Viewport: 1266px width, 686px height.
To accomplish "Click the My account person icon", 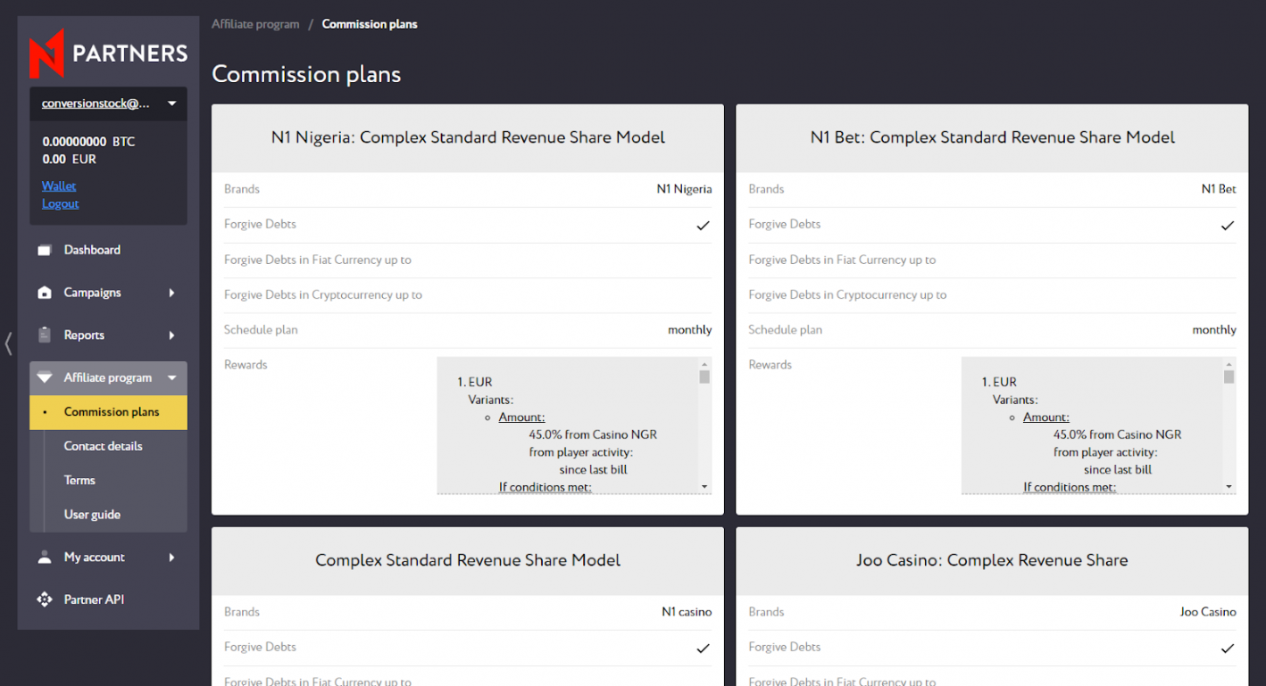I will (45, 558).
